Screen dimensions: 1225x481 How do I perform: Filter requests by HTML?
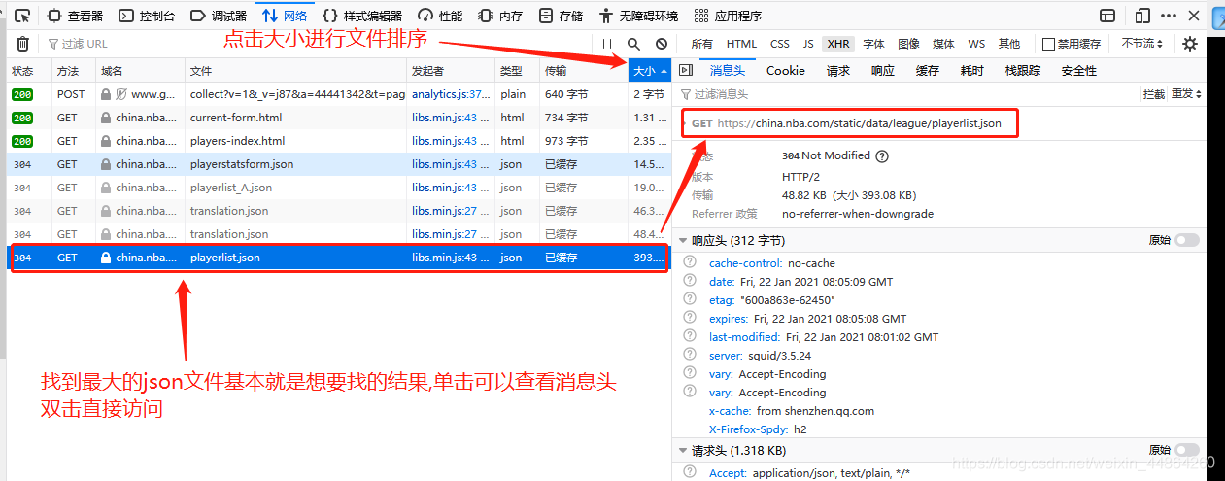coord(741,44)
